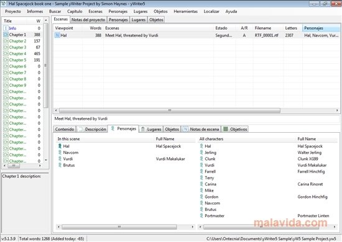Open the Capitulo menu
This screenshot has height=242, width=342.
click(75, 11)
